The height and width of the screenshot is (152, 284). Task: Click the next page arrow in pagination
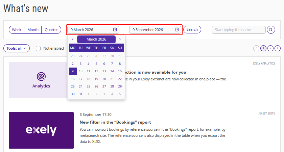click(278, 48)
